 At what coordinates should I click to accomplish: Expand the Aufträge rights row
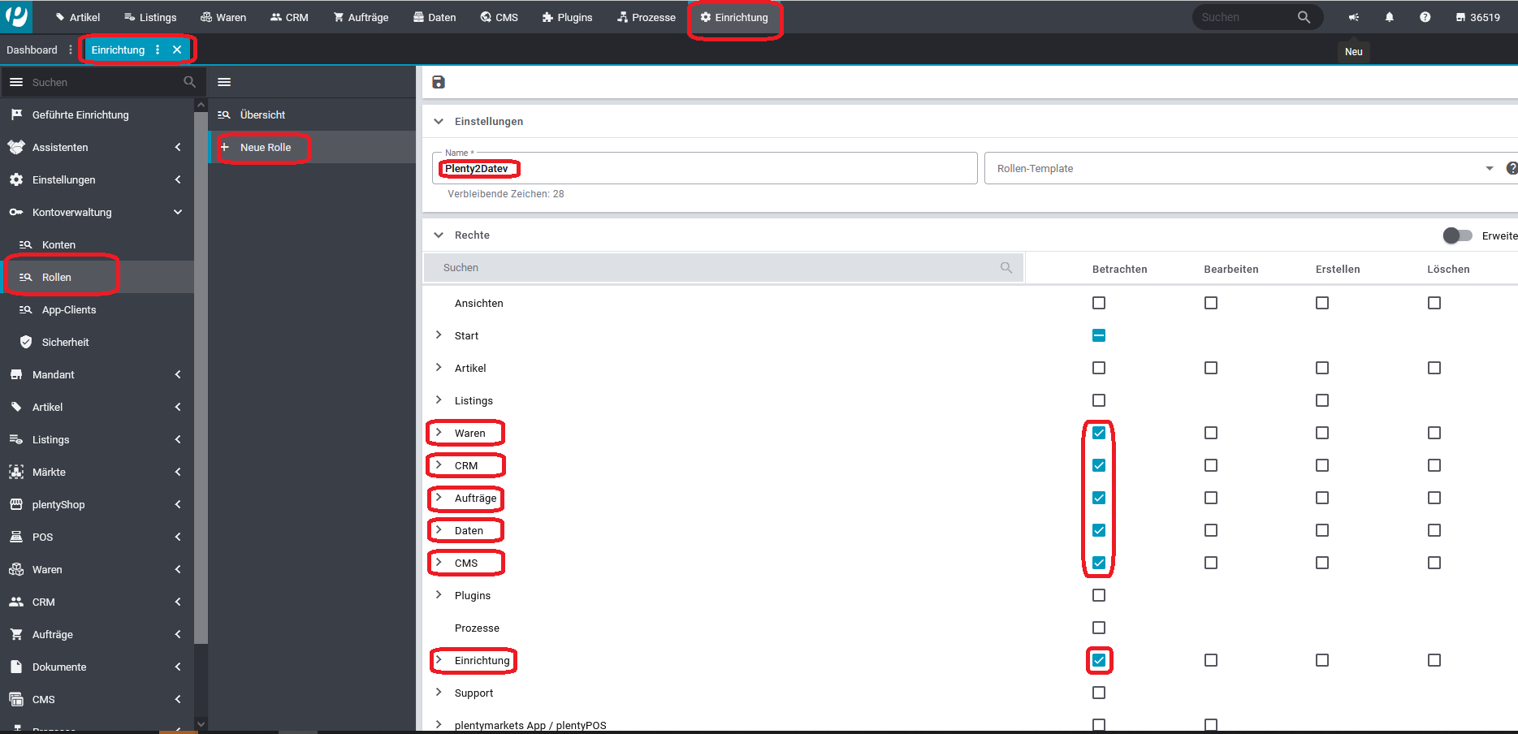pos(439,498)
